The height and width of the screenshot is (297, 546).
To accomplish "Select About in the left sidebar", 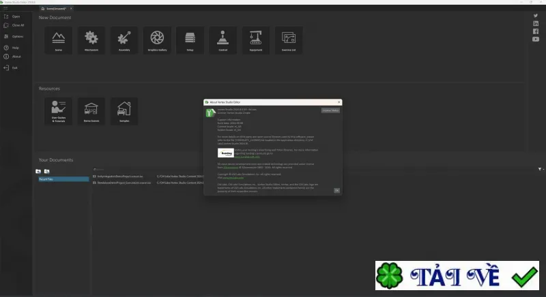I will pos(12,57).
